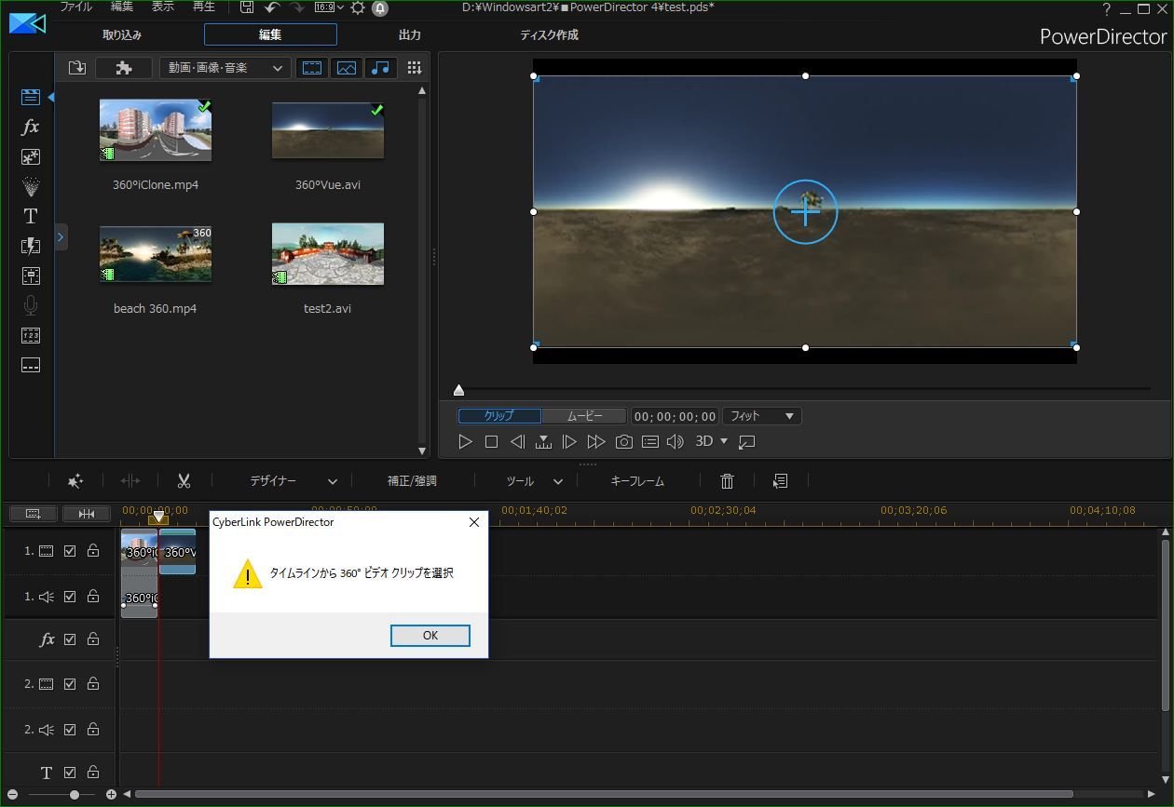Click the undo arrow icon

[x=272, y=7]
